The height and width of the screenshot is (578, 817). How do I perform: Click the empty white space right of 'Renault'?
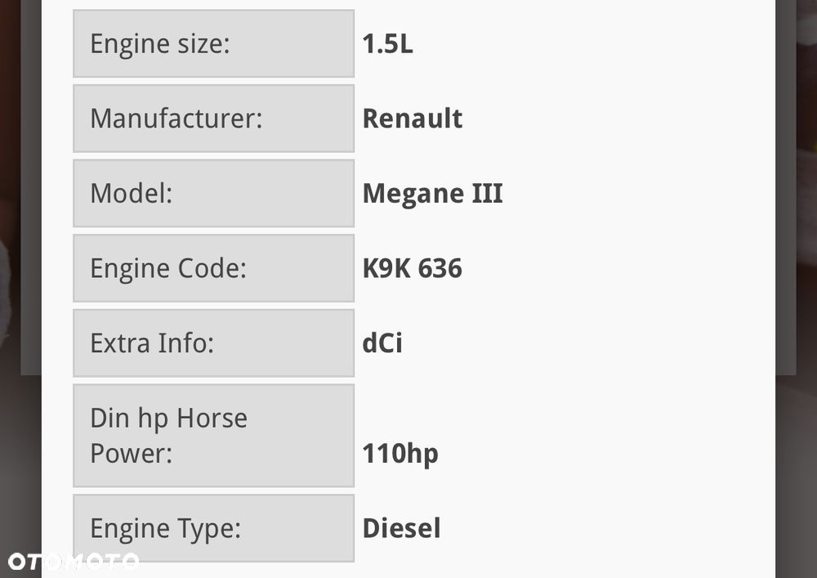(x=613, y=119)
